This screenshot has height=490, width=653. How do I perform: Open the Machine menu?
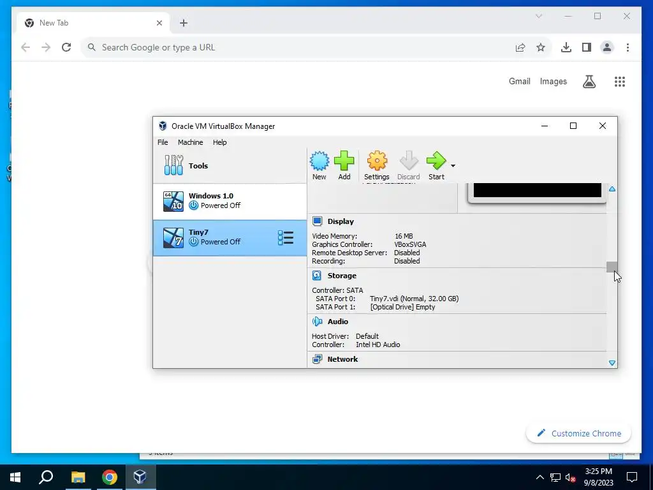tap(190, 142)
